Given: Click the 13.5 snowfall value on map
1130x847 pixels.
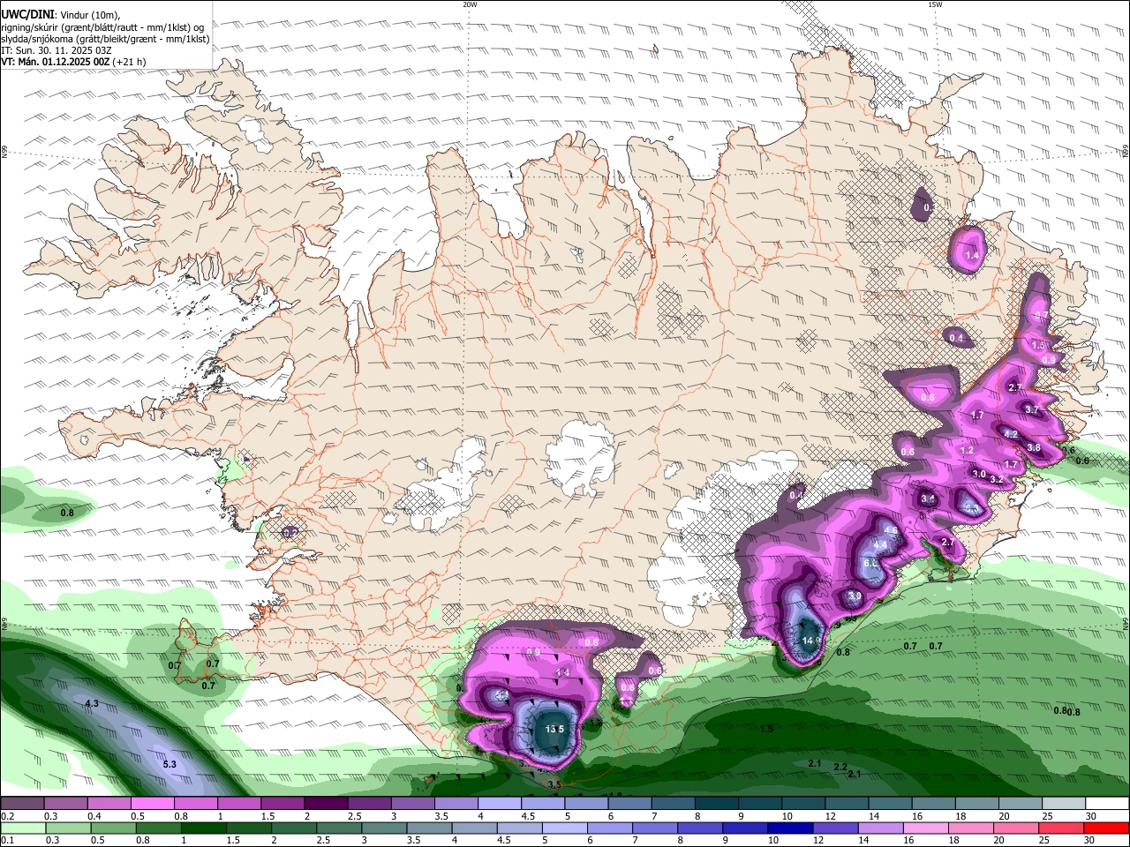Looking at the screenshot, I should tap(554, 729).
